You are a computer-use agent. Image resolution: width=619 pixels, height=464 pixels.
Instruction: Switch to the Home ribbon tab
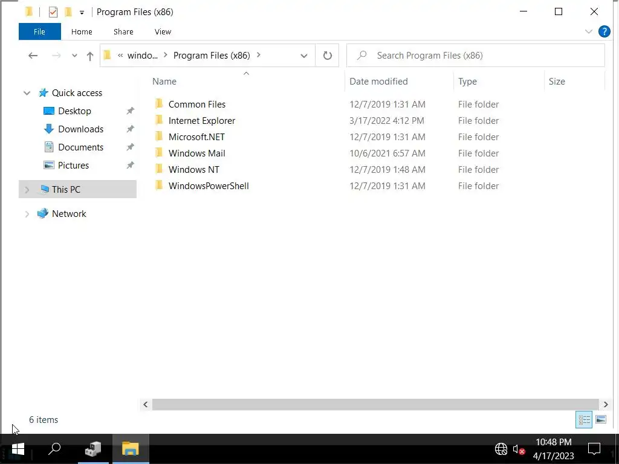tap(82, 31)
